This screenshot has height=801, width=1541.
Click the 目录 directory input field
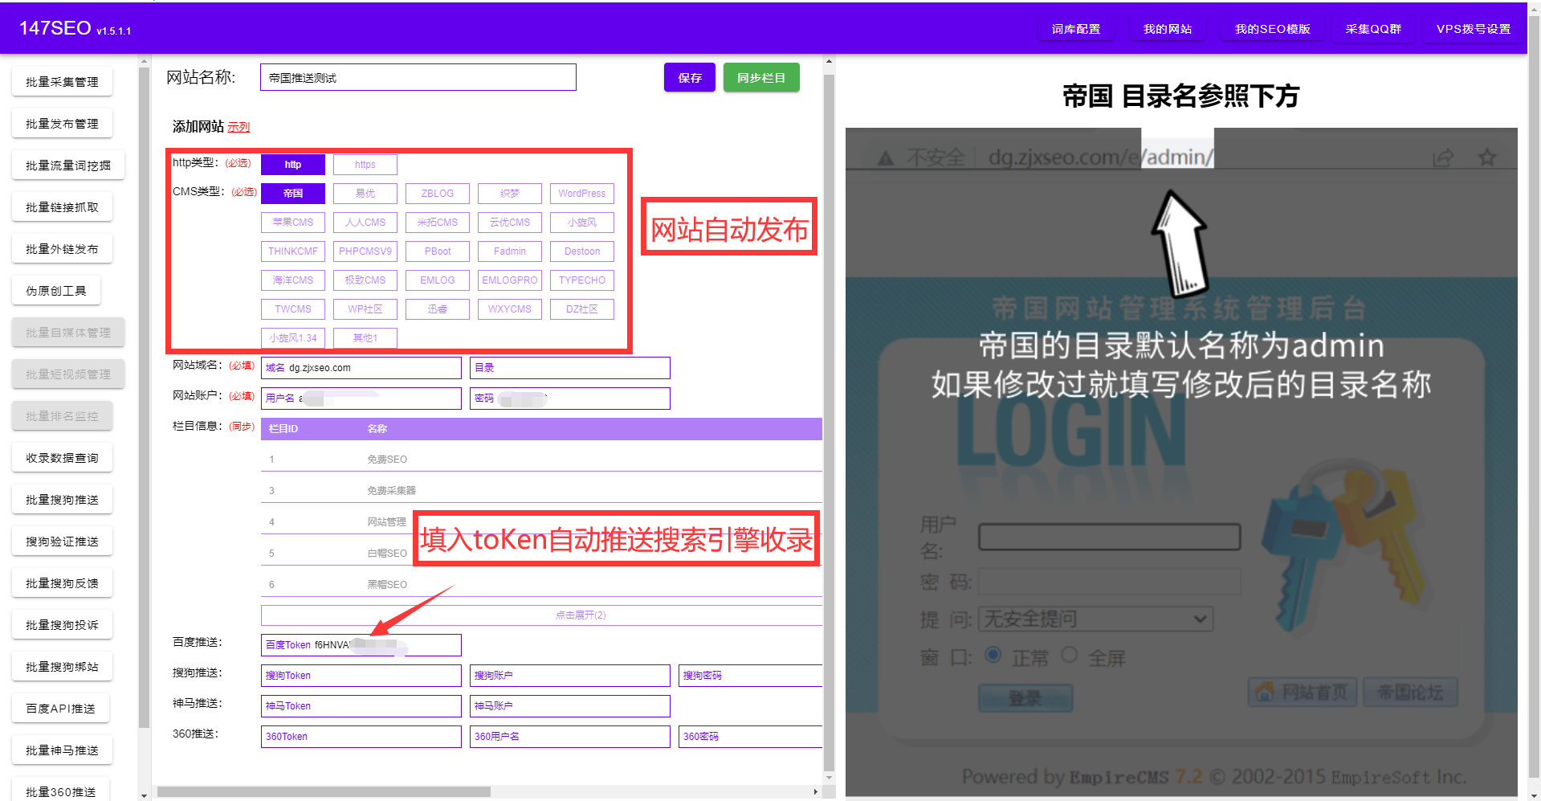tap(570, 368)
